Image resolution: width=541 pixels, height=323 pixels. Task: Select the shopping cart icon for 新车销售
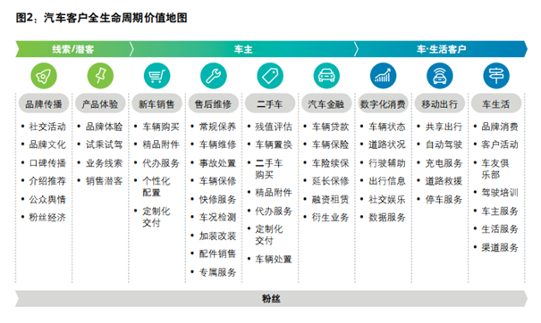(x=156, y=76)
